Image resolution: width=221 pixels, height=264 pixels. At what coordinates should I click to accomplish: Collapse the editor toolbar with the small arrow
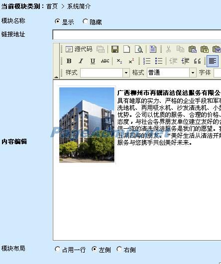[56, 77]
